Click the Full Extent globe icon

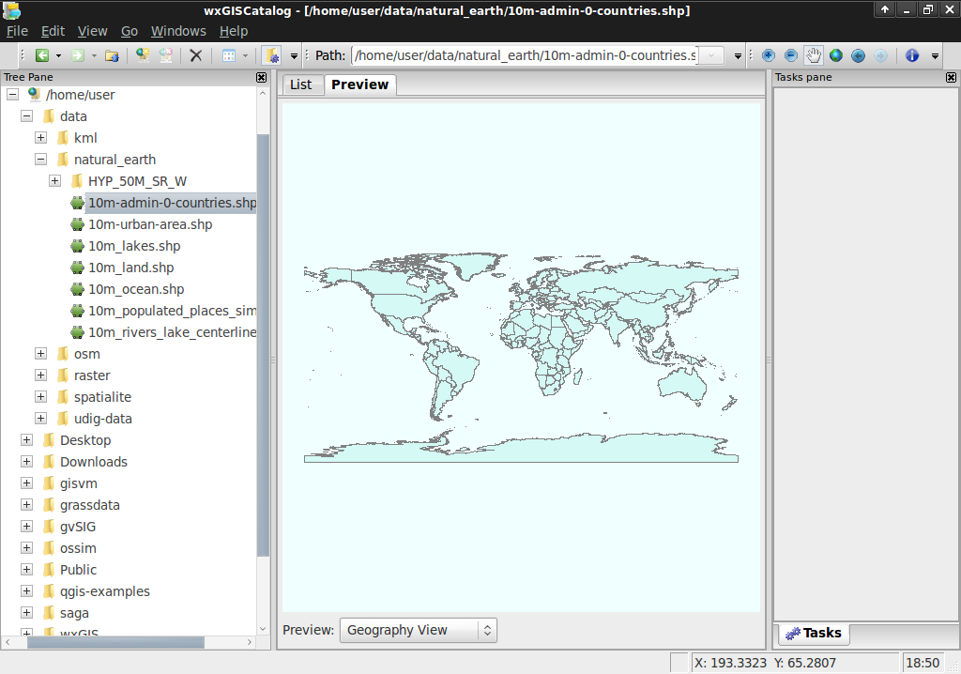coord(836,54)
